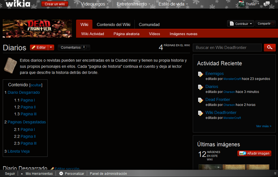
Task: Jump to Diario Desgarrado section
Action: click(23, 92)
